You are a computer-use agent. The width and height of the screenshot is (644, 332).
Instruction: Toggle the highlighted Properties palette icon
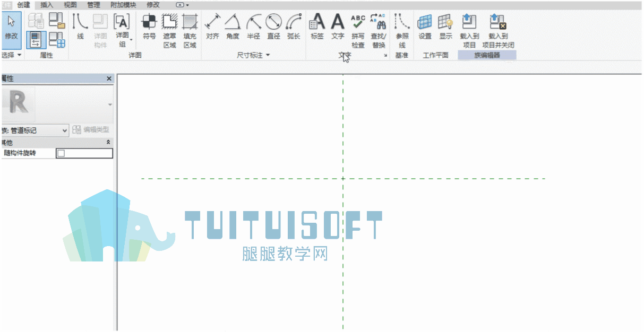pyautogui.click(x=36, y=40)
